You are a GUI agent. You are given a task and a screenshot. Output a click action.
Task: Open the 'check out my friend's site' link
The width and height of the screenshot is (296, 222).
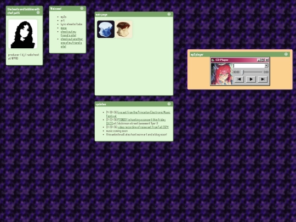pos(69,33)
